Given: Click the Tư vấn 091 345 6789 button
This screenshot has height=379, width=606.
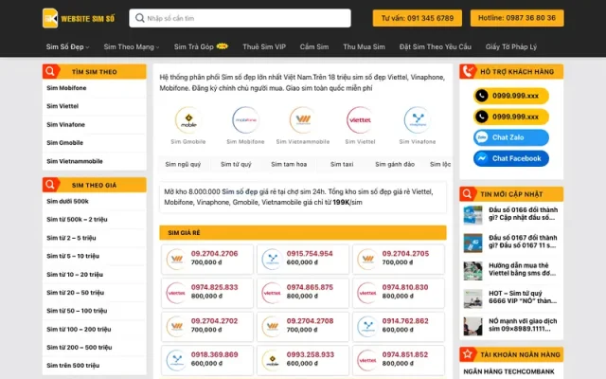Looking at the screenshot, I should tap(417, 18).
